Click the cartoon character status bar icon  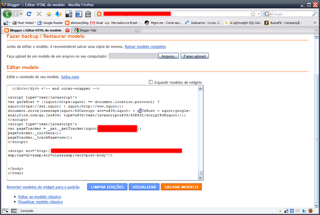[280, 211]
